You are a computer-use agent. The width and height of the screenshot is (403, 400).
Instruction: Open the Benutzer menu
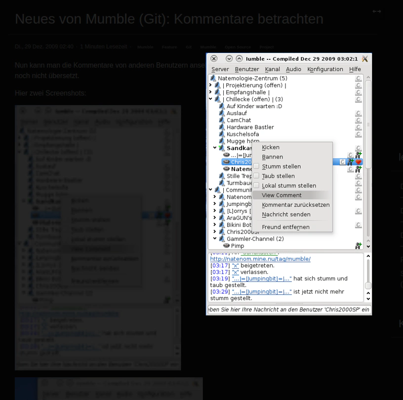click(247, 69)
